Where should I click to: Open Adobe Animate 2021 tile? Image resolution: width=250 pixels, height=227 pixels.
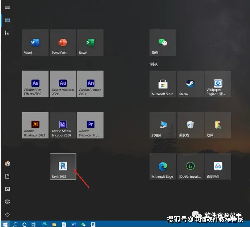(90, 84)
